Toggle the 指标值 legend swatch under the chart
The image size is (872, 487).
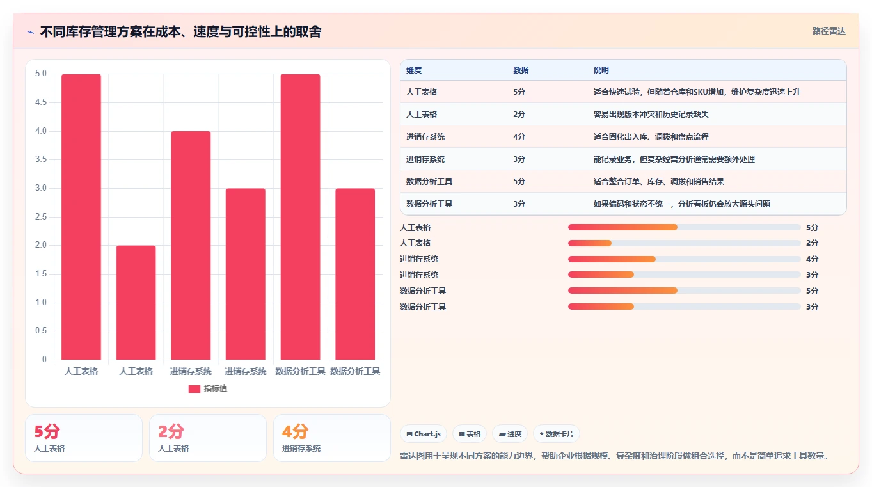click(x=194, y=389)
